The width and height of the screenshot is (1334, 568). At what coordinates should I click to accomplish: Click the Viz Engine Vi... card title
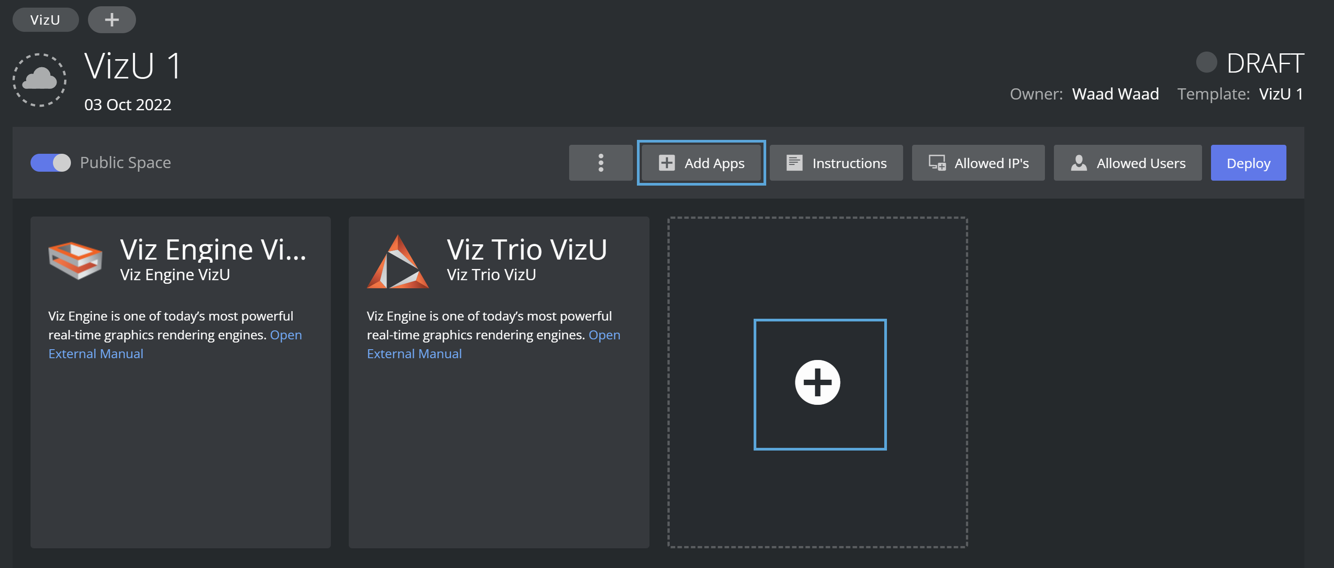click(x=213, y=250)
